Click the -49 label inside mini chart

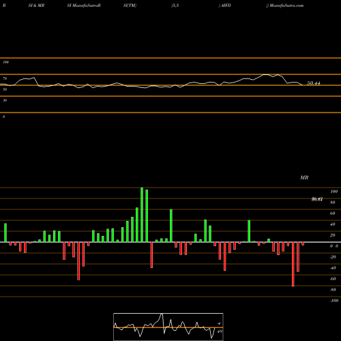[x=220, y=331]
